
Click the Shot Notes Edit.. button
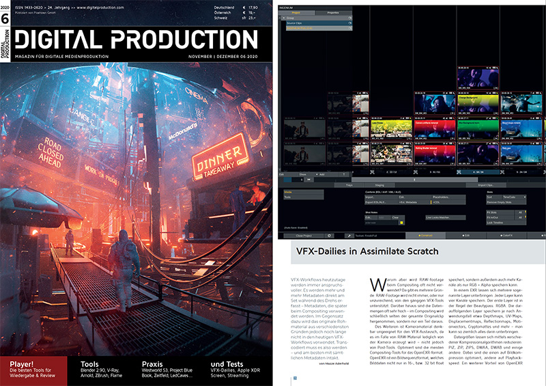point(371,217)
